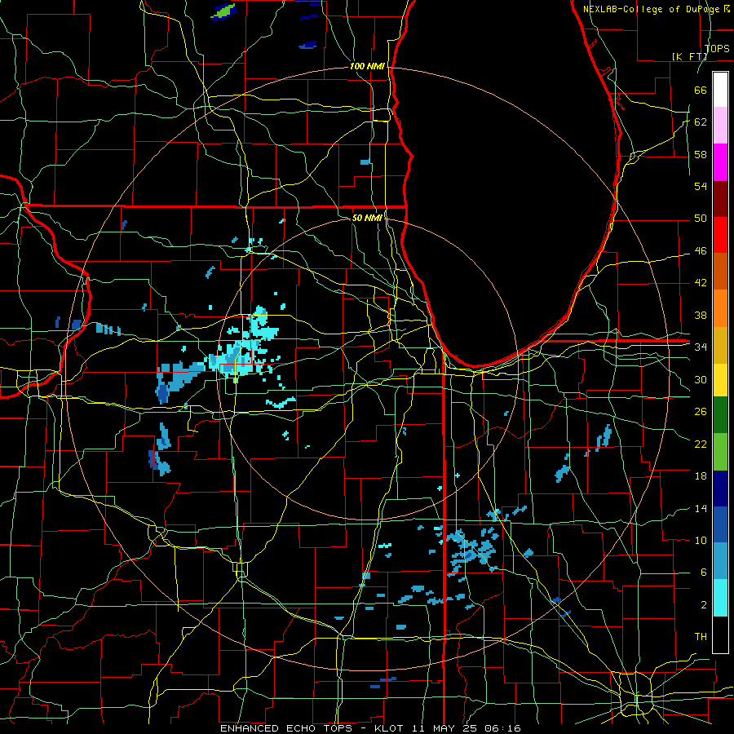
Task: Click the legend value '46'
Action: [701, 250]
